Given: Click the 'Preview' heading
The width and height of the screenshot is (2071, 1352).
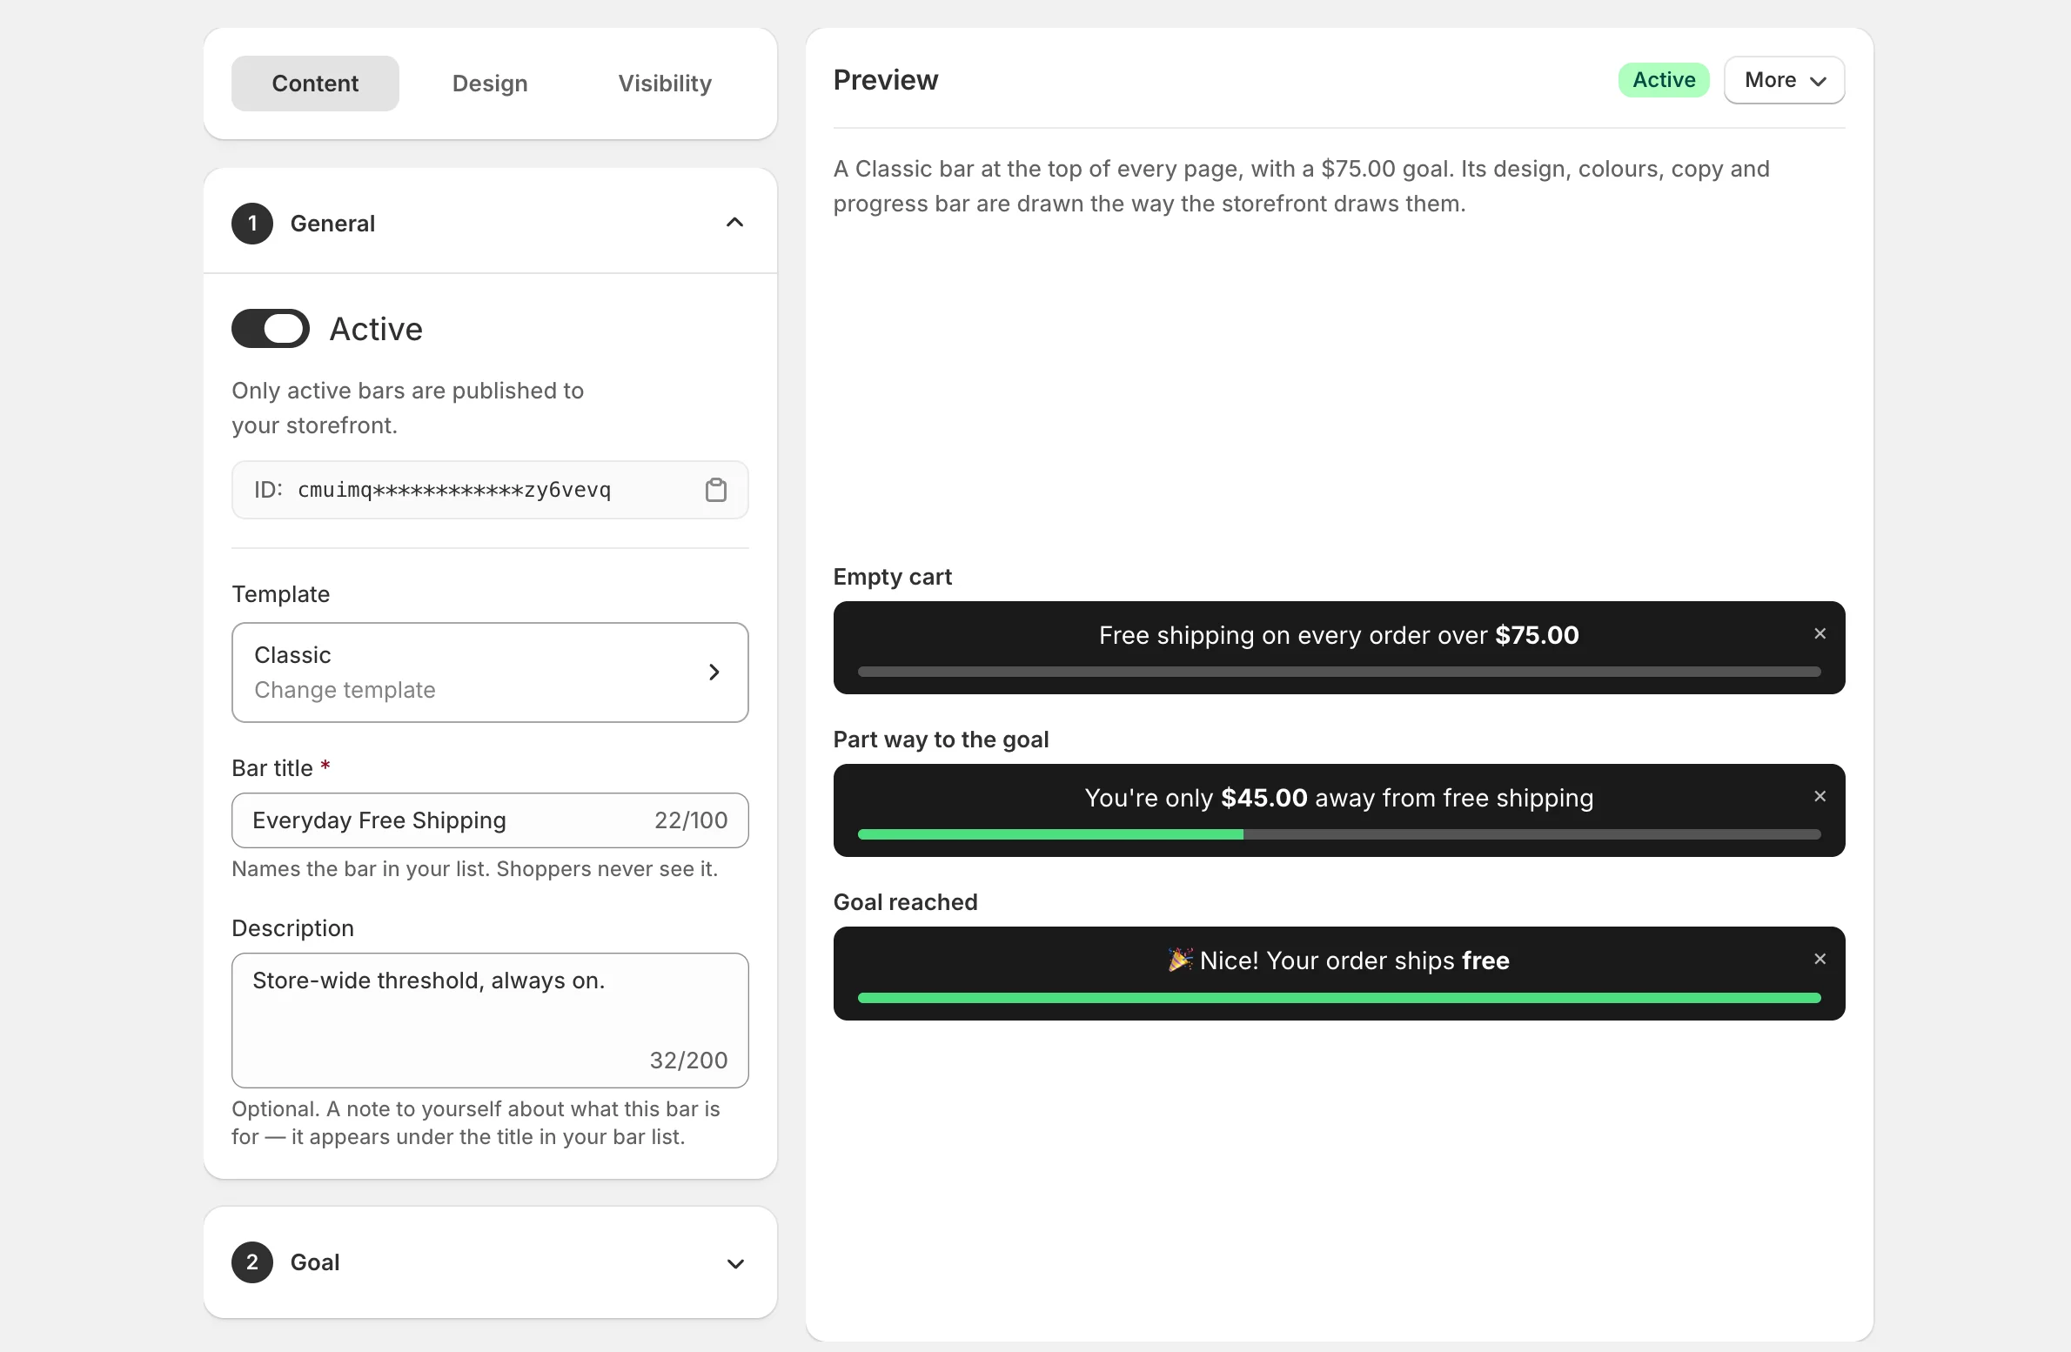Looking at the screenshot, I should pos(886,80).
